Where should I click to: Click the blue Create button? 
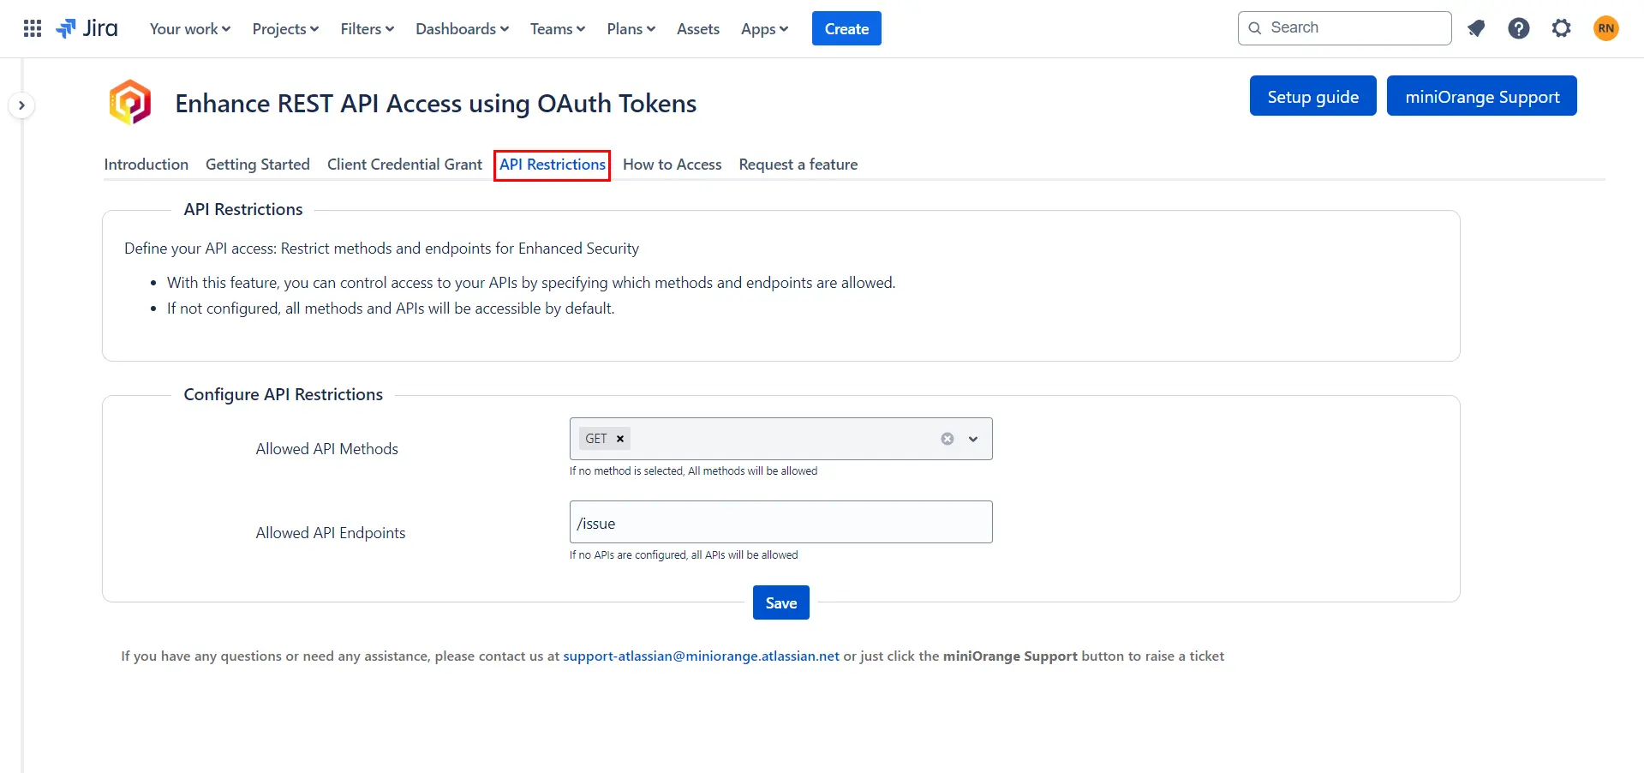coord(846,28)
